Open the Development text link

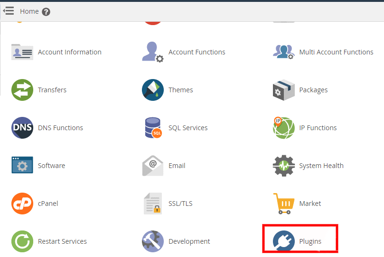pos(189,241)
